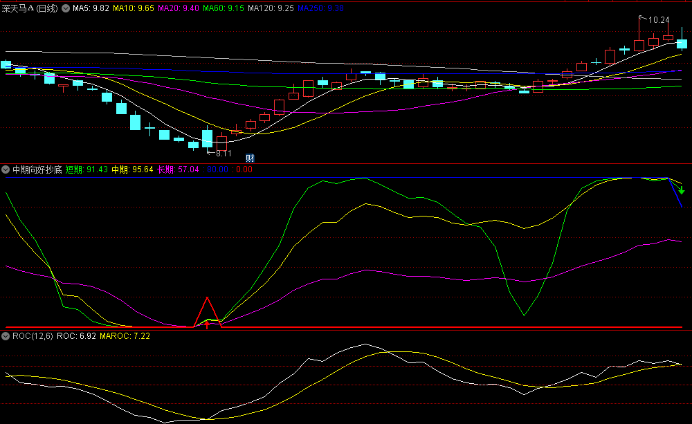Click the 8.11 low price label
This screenshot has width=692, height=424.
click(x=224, y=154)
